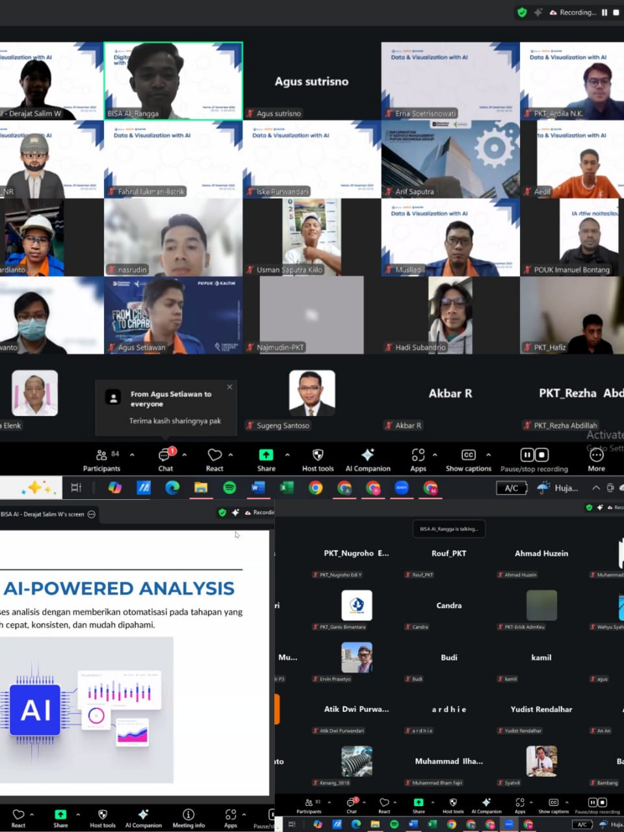The image size is (624, 832).
Task: Expand chevron next to React in top toolbar
Action: pos(231,454)
